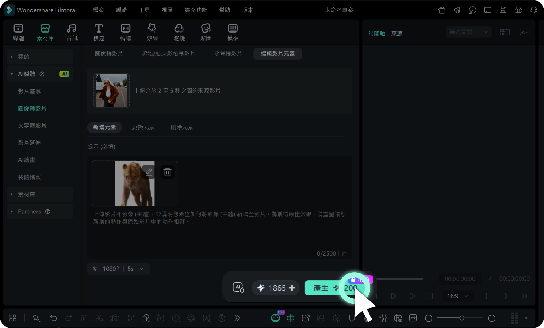Open 我的檔案 in sidebar
This screenshot has height=328, width=544.
click(29, 177)
